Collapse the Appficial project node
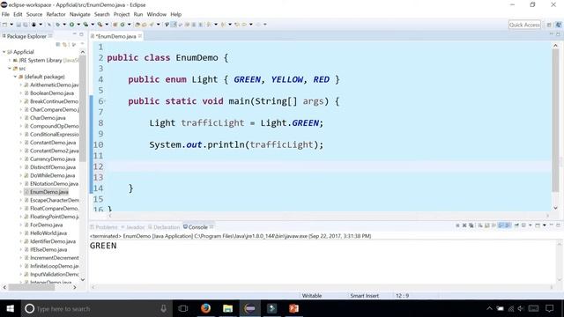 point(4,52)
